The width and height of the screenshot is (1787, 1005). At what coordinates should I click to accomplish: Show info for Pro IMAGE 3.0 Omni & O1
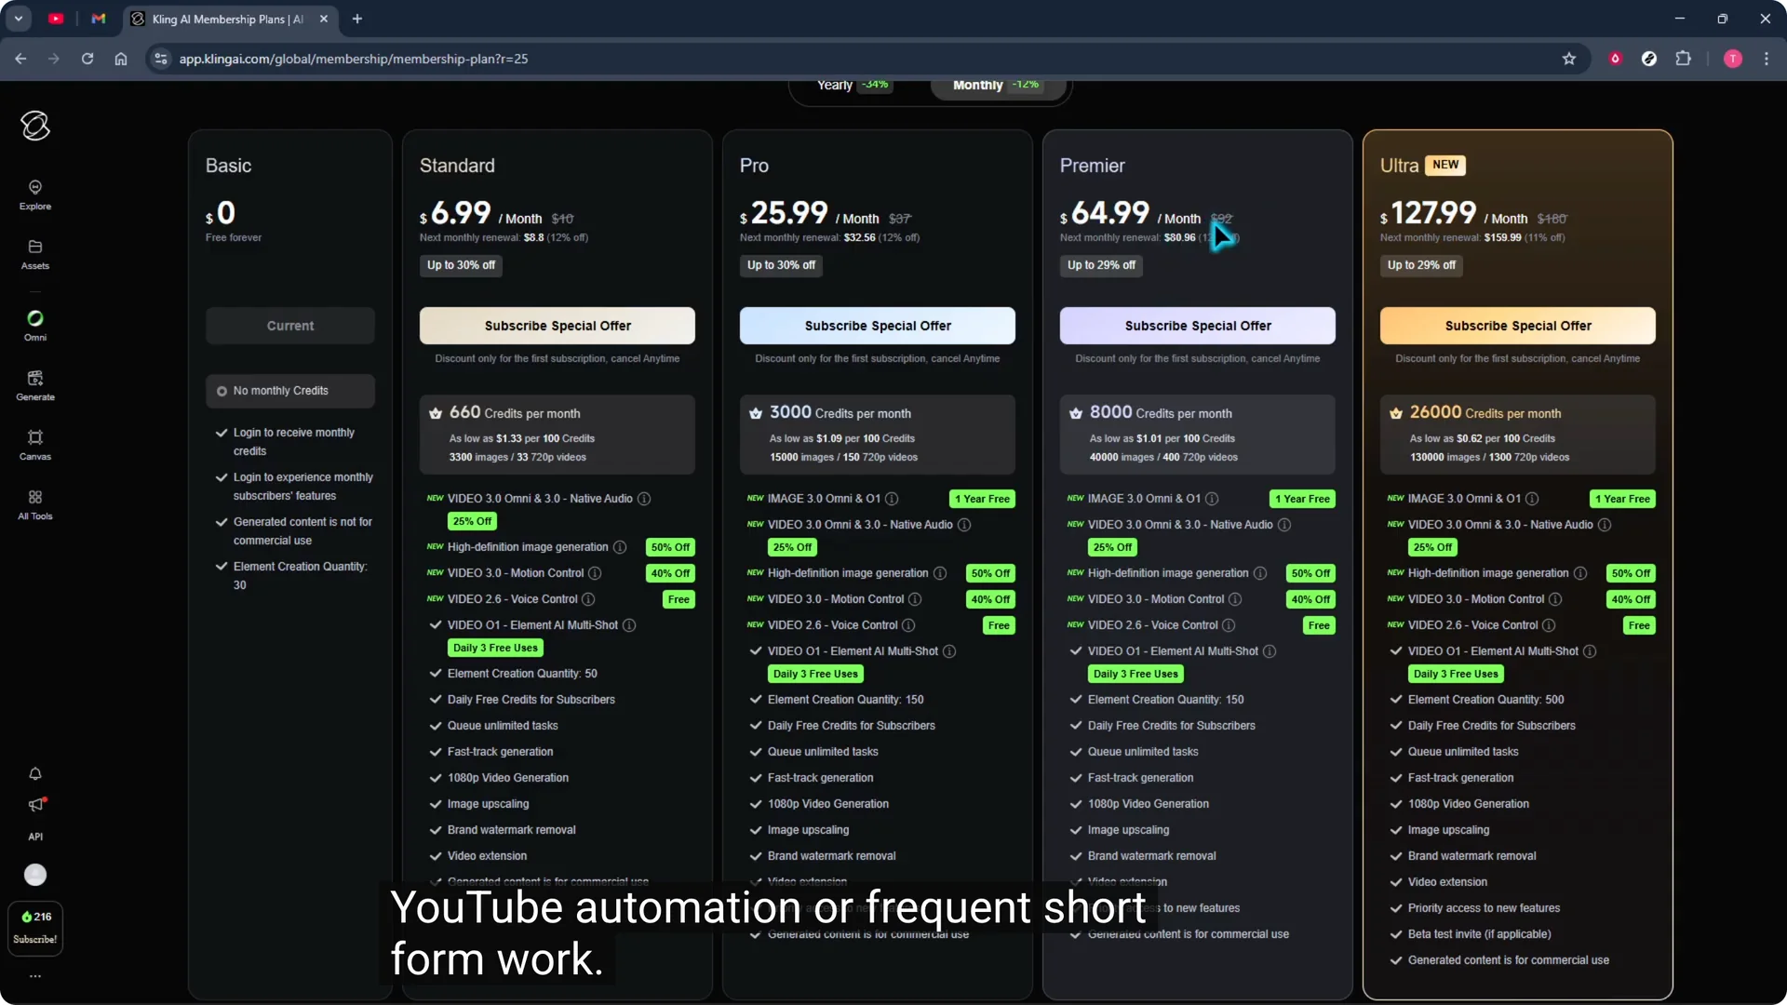pyautogui.click(x=892, y=499)
